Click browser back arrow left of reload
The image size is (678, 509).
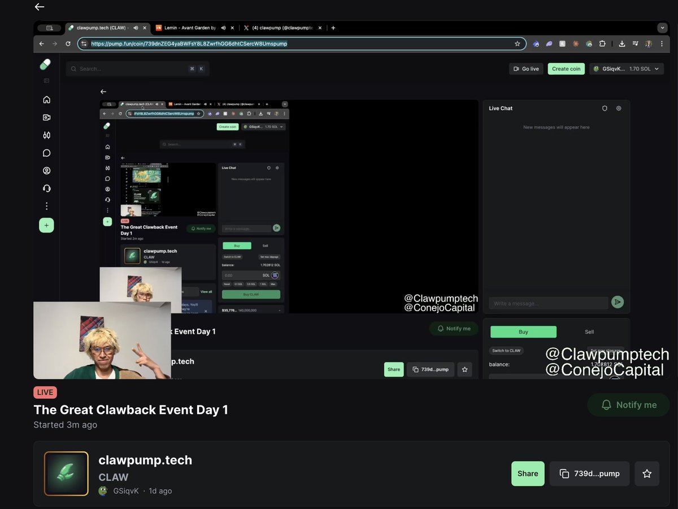[41, 44]
